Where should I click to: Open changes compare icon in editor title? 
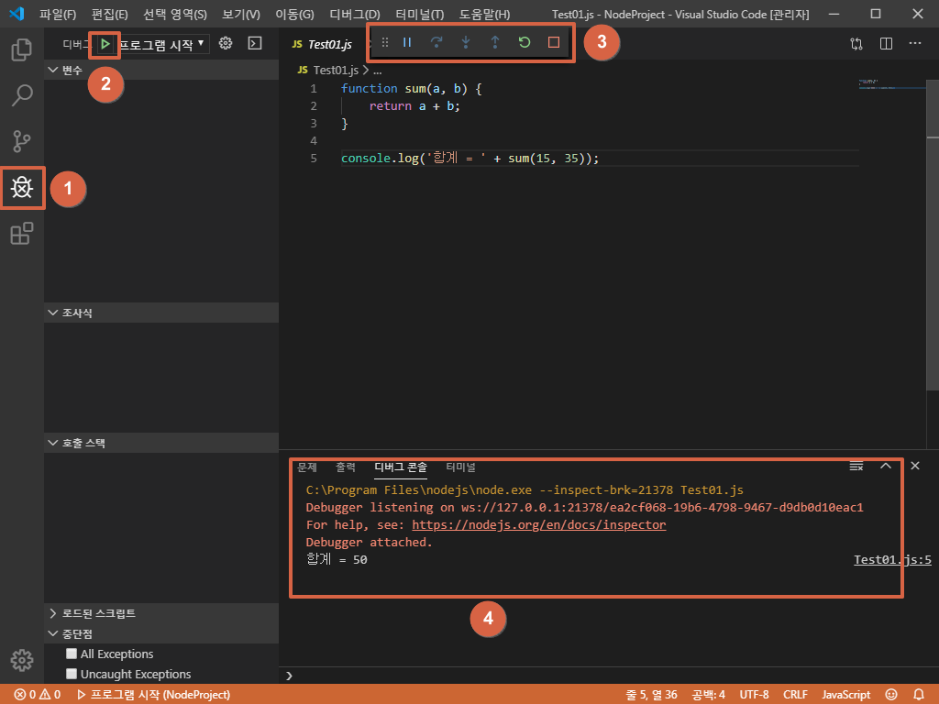click(x=856, y=43)
